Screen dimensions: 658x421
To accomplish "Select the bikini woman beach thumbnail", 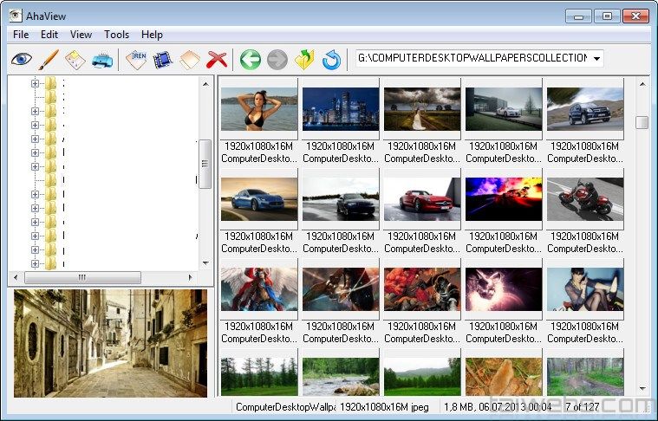I will click(x=258, y=108).
